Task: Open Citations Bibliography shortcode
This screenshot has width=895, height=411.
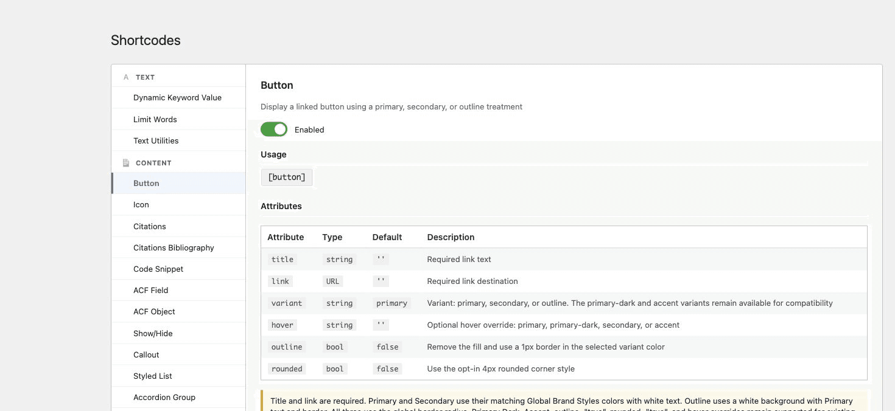Action: tap(178, 247)
